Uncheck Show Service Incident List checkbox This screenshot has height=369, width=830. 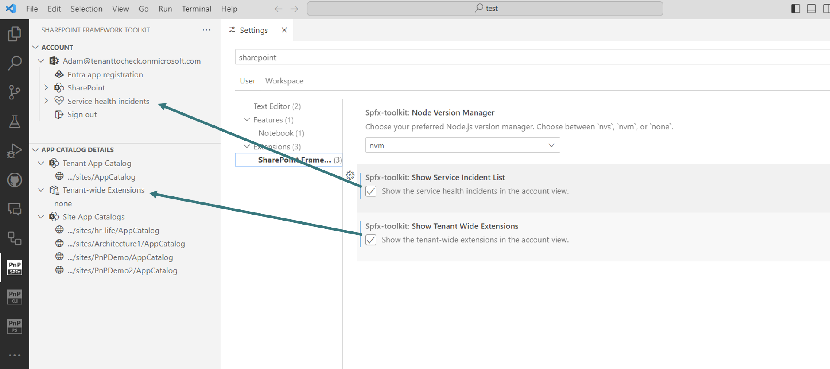coord(371,191)
